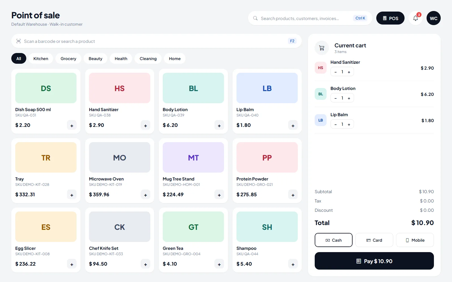Add Mug Tree Stand to cart
This screenshot has width=452, height=282.
coord(219,195)
